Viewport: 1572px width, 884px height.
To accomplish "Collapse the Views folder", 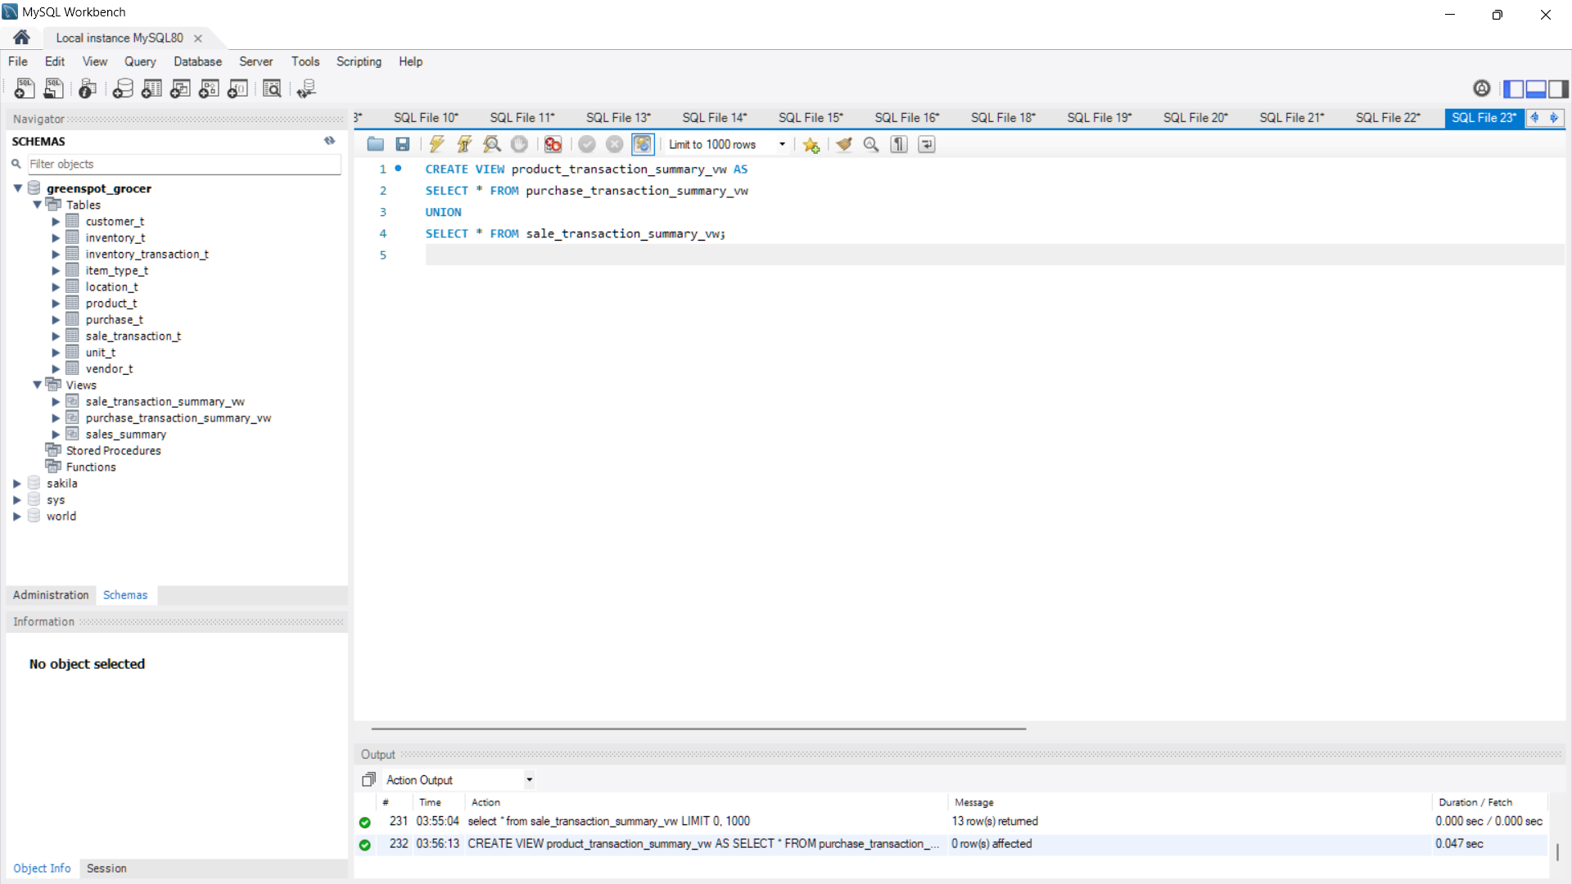I will (x=37, y=385).
